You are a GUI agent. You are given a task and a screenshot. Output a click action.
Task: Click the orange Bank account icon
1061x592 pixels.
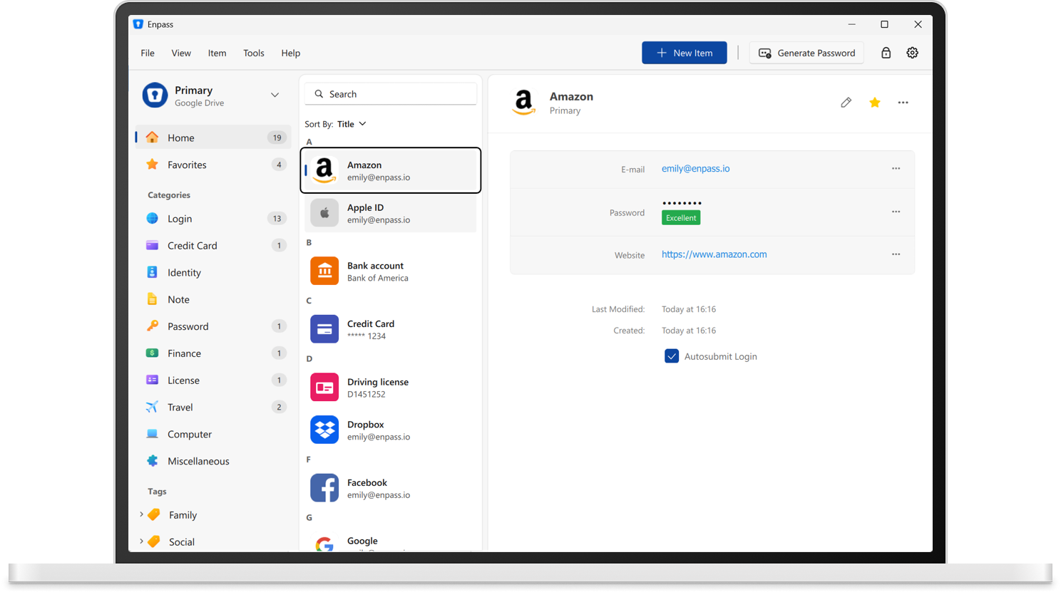coord(324,271)
